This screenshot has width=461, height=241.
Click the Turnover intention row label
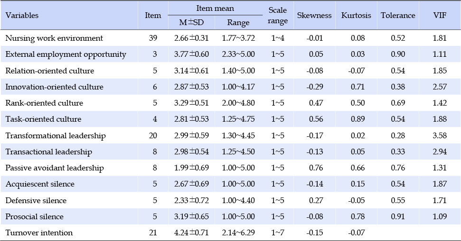(39, 233)
